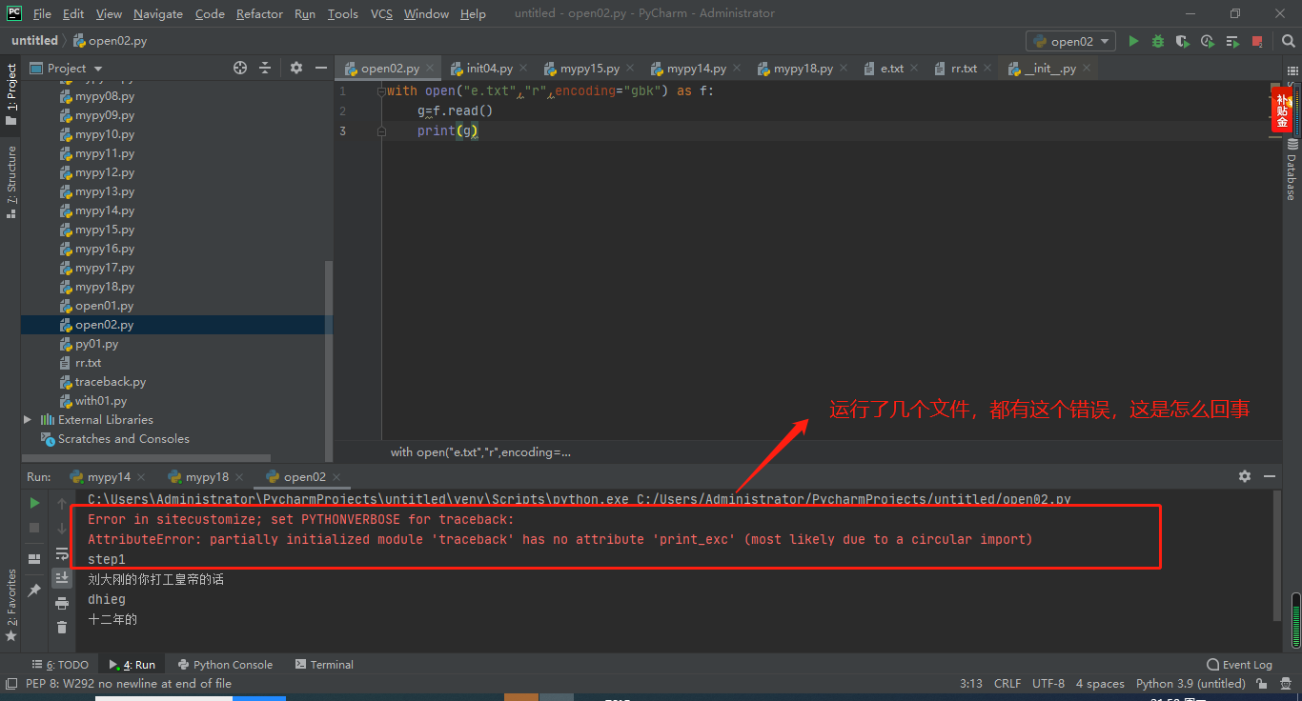Hide the Project panel with the minus icon
This screenshot has height=701, width=1302.
point(320,68)
